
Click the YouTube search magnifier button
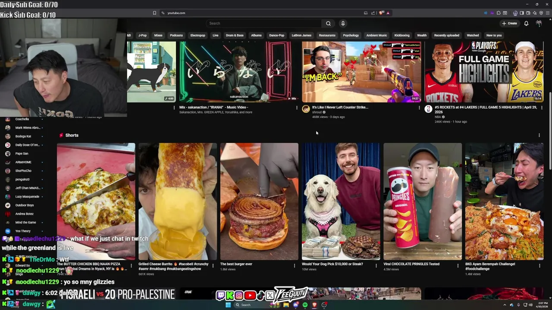click(x=328, y=23)
